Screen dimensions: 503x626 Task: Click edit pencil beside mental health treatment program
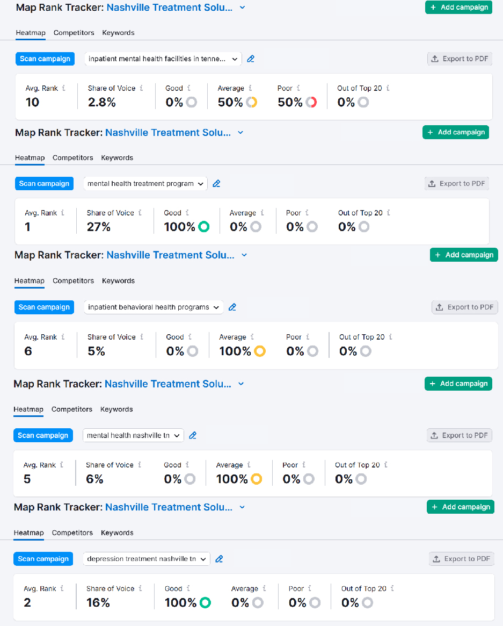click(216, 184)
